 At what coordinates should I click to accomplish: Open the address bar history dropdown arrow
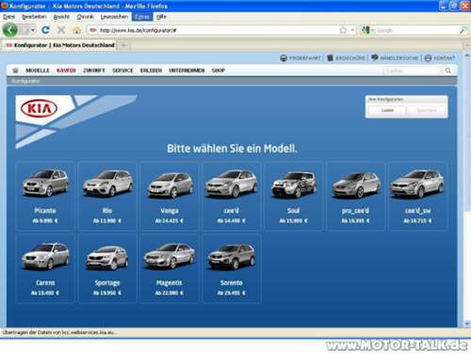coord(352,30)
